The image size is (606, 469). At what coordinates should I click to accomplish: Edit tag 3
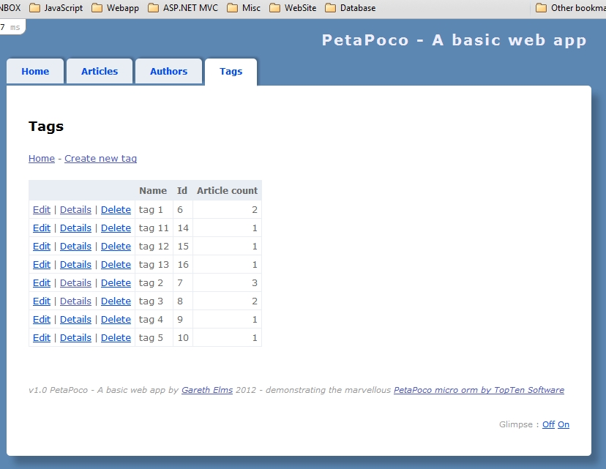(x=42, y=301)
